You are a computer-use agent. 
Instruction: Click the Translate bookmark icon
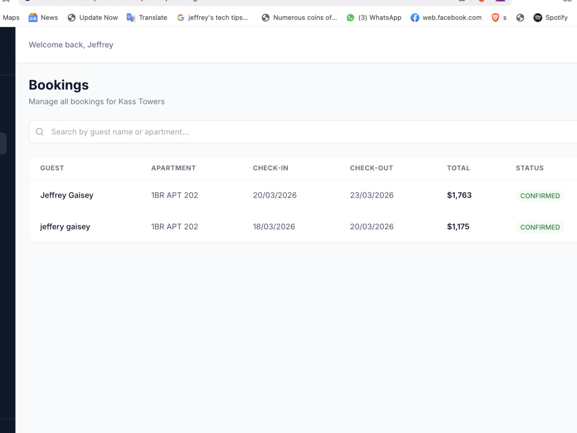131,18
